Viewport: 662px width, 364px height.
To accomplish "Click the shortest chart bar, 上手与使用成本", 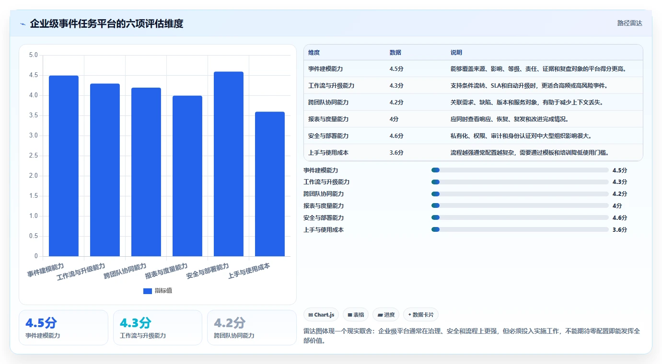I will [x=270, y=184].
